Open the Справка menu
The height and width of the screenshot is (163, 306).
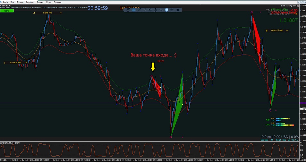57,2
